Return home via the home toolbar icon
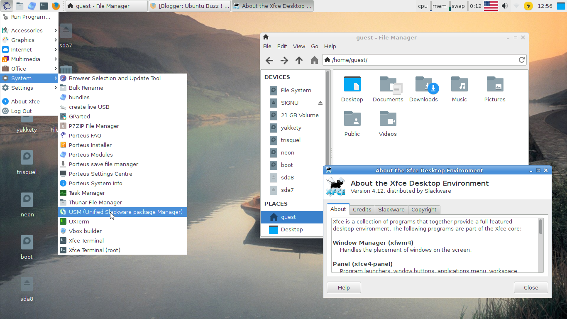 pyautogui.click(x=314, y=60)
